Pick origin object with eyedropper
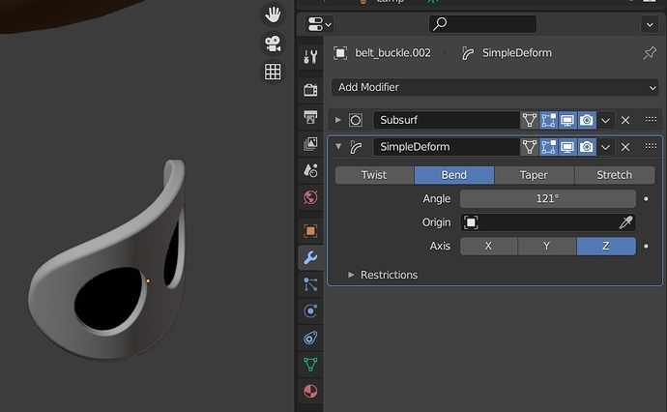The width and height of the screenshot is (667, 412). click(625, 222)
